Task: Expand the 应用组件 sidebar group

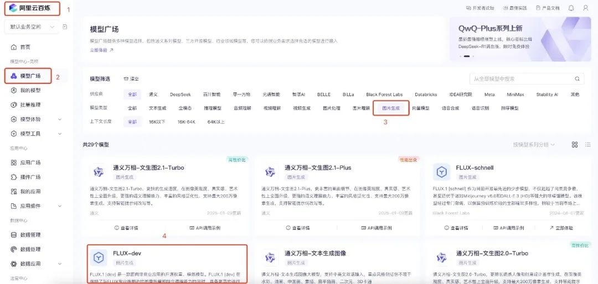Action: coord(60,206)
